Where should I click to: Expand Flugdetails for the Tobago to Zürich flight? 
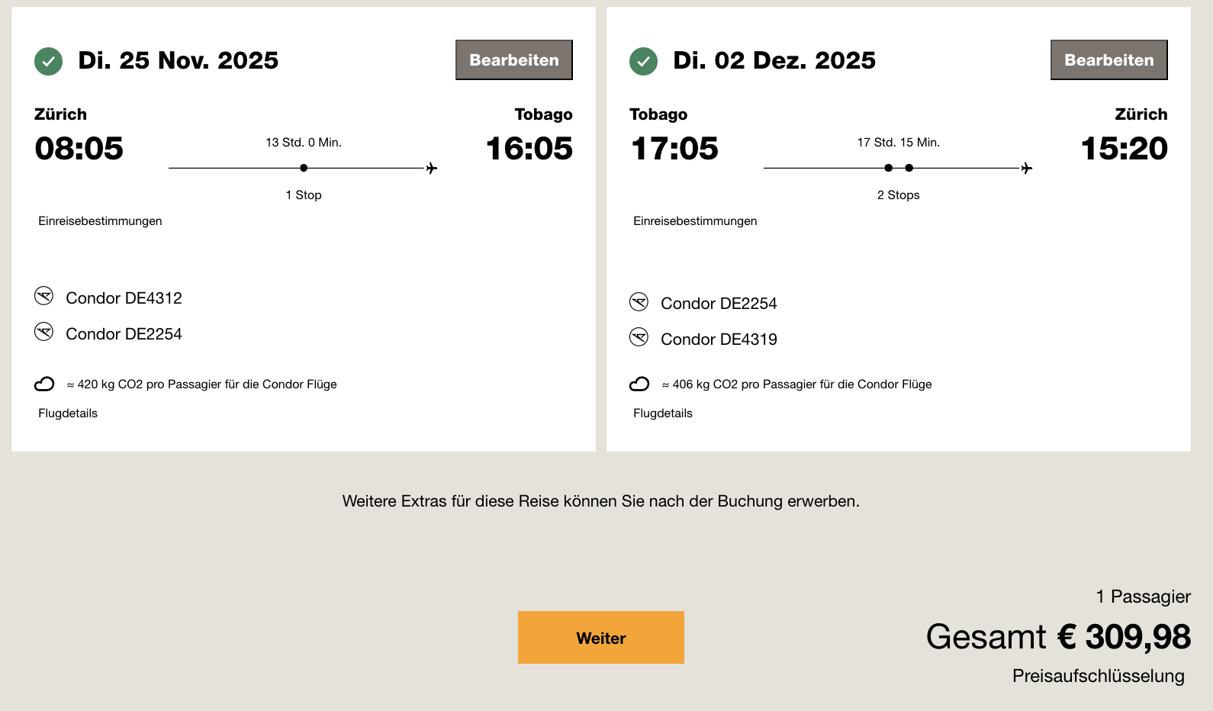coord(662,413)
